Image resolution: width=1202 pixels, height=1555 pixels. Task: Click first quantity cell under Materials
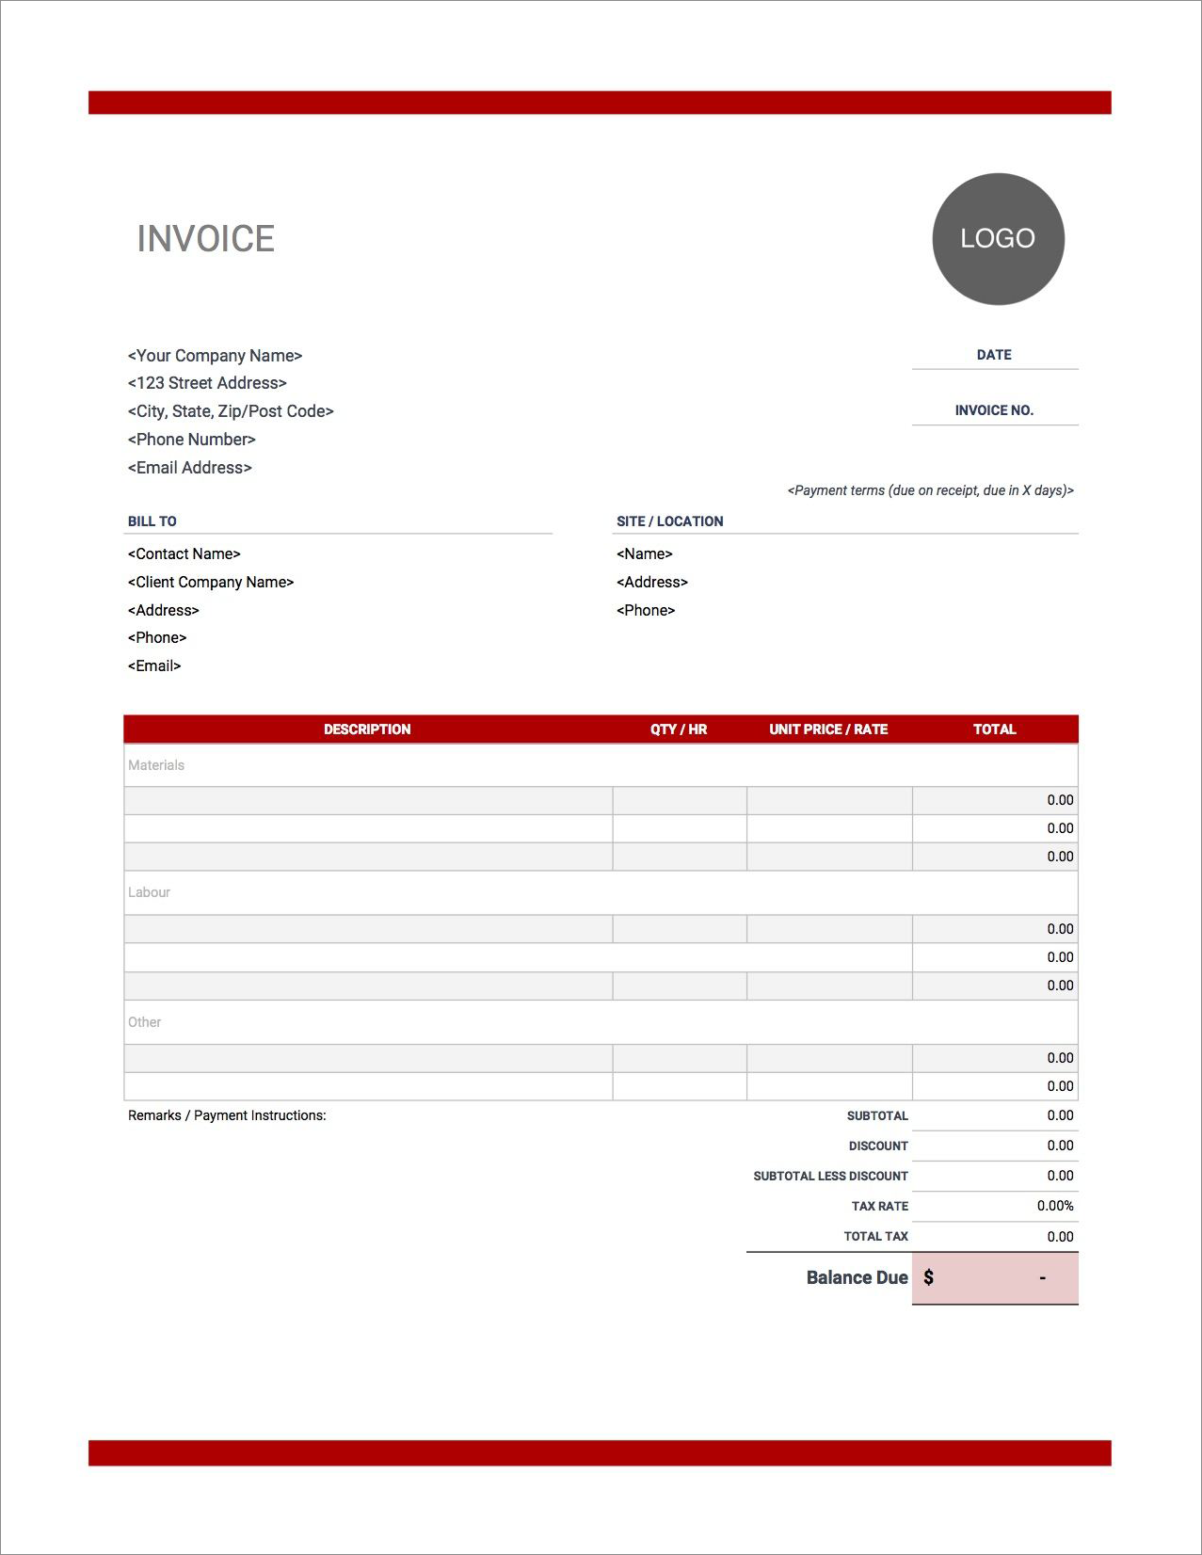[x=680, y=801]
